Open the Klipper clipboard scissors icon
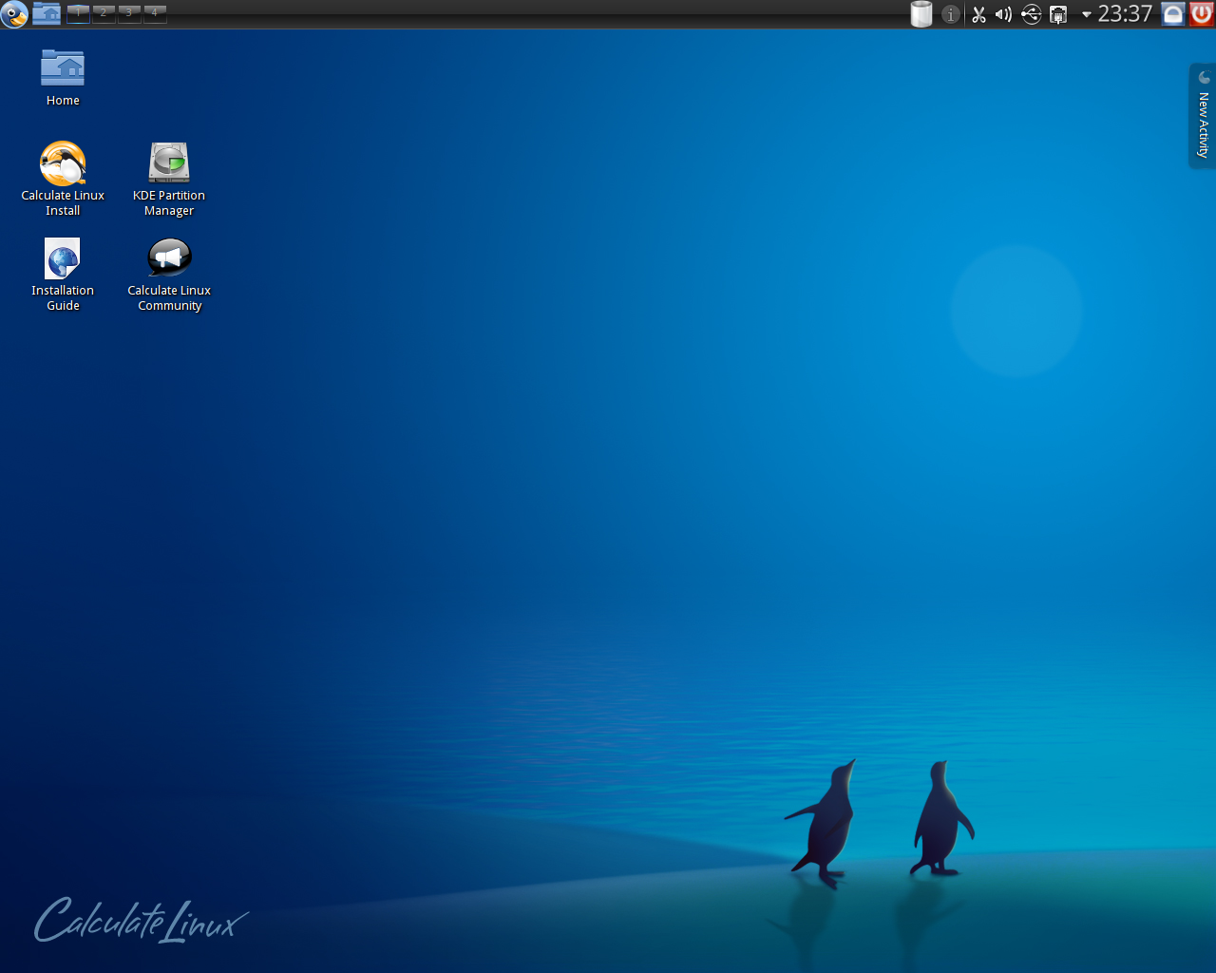Image resolution: width=1216 pixels, height=973 pixels. (x=978, y=14)
